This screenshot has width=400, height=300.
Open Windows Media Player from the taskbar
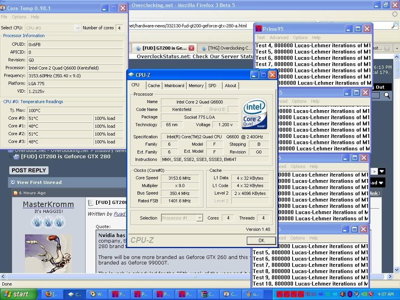[96, 294]
